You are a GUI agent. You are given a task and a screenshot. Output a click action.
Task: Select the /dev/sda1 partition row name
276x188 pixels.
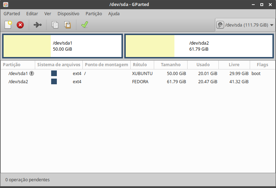(x=18, y=74)
